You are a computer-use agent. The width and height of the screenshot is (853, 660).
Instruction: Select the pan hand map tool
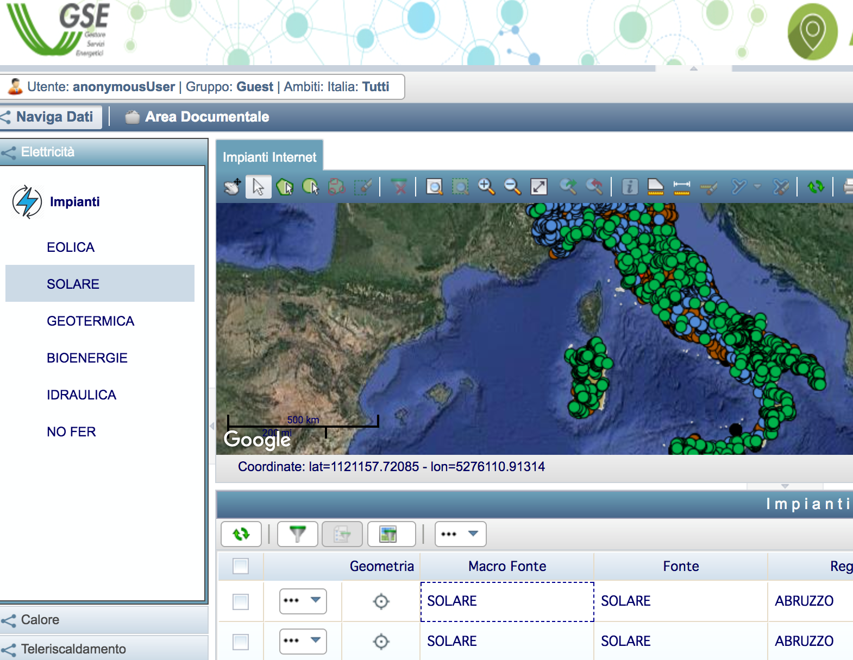pos(233,187)
